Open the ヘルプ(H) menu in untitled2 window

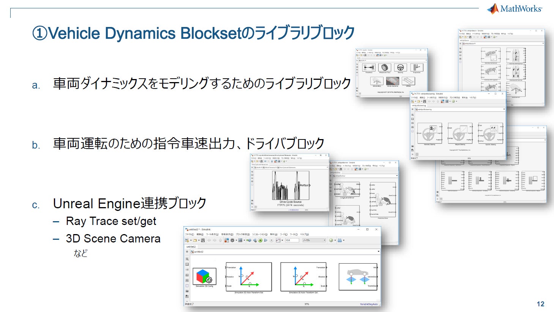pos(305,234)
